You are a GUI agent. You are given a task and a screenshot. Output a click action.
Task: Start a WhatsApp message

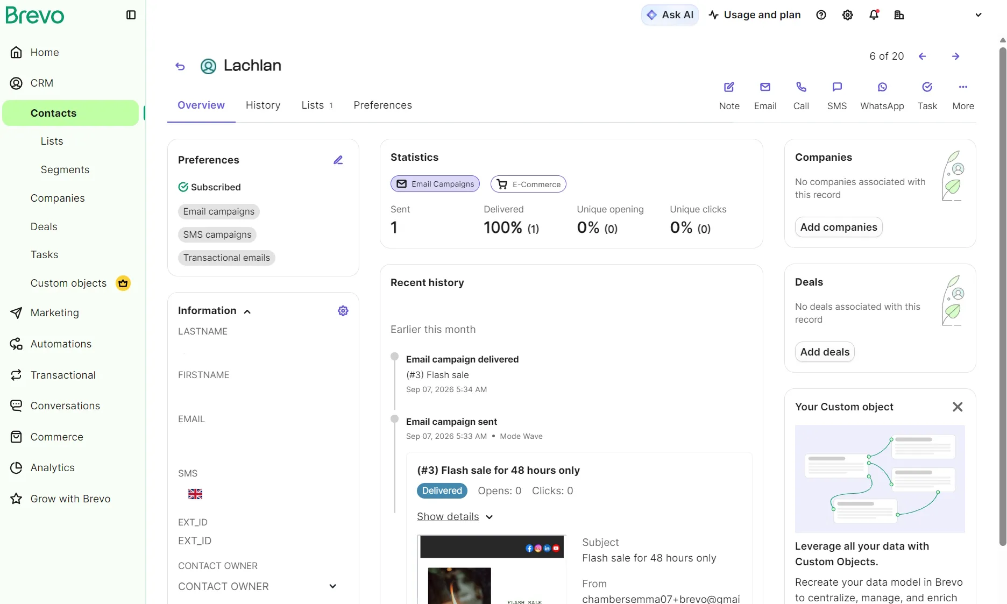882,96
